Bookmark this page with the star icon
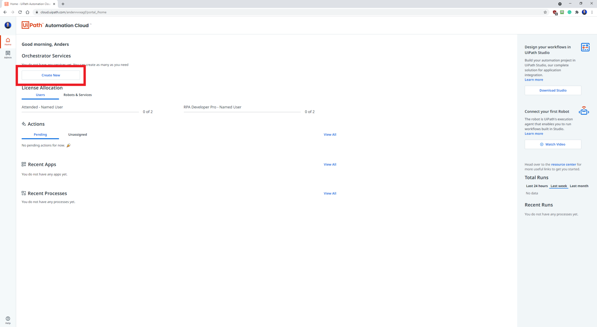Image resolution: width=597 pixels, height=327 pixels. point(545,12)
